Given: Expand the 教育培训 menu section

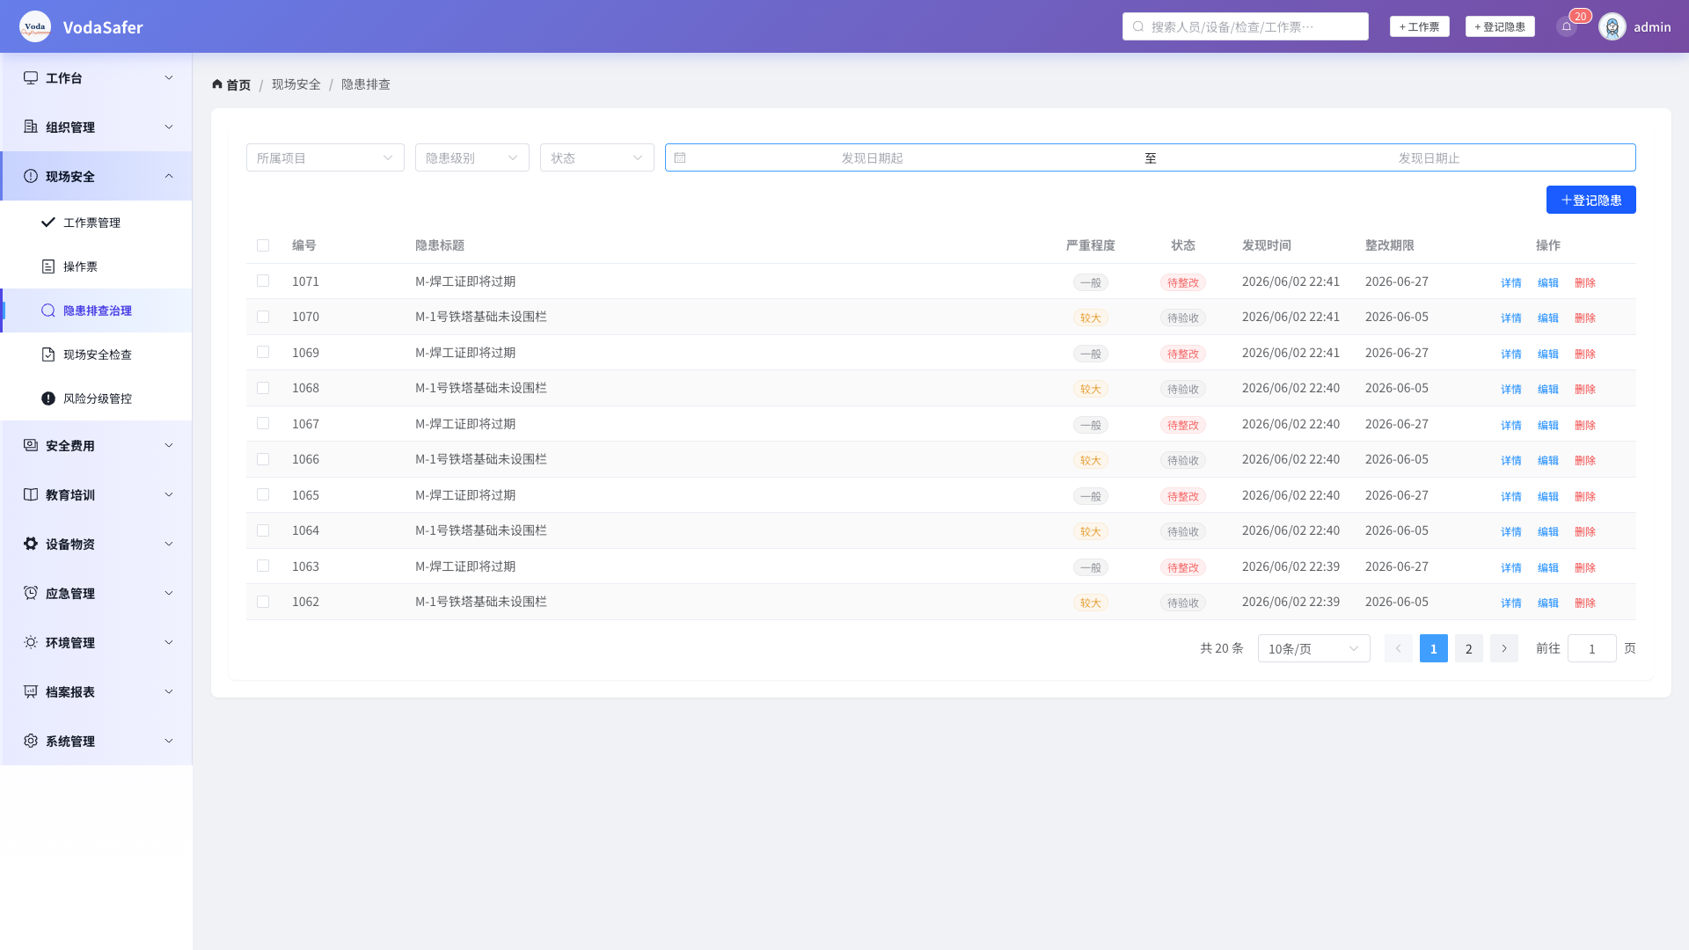Looking at the screenshot, I should pyautogui.click(x=97, y=494).
